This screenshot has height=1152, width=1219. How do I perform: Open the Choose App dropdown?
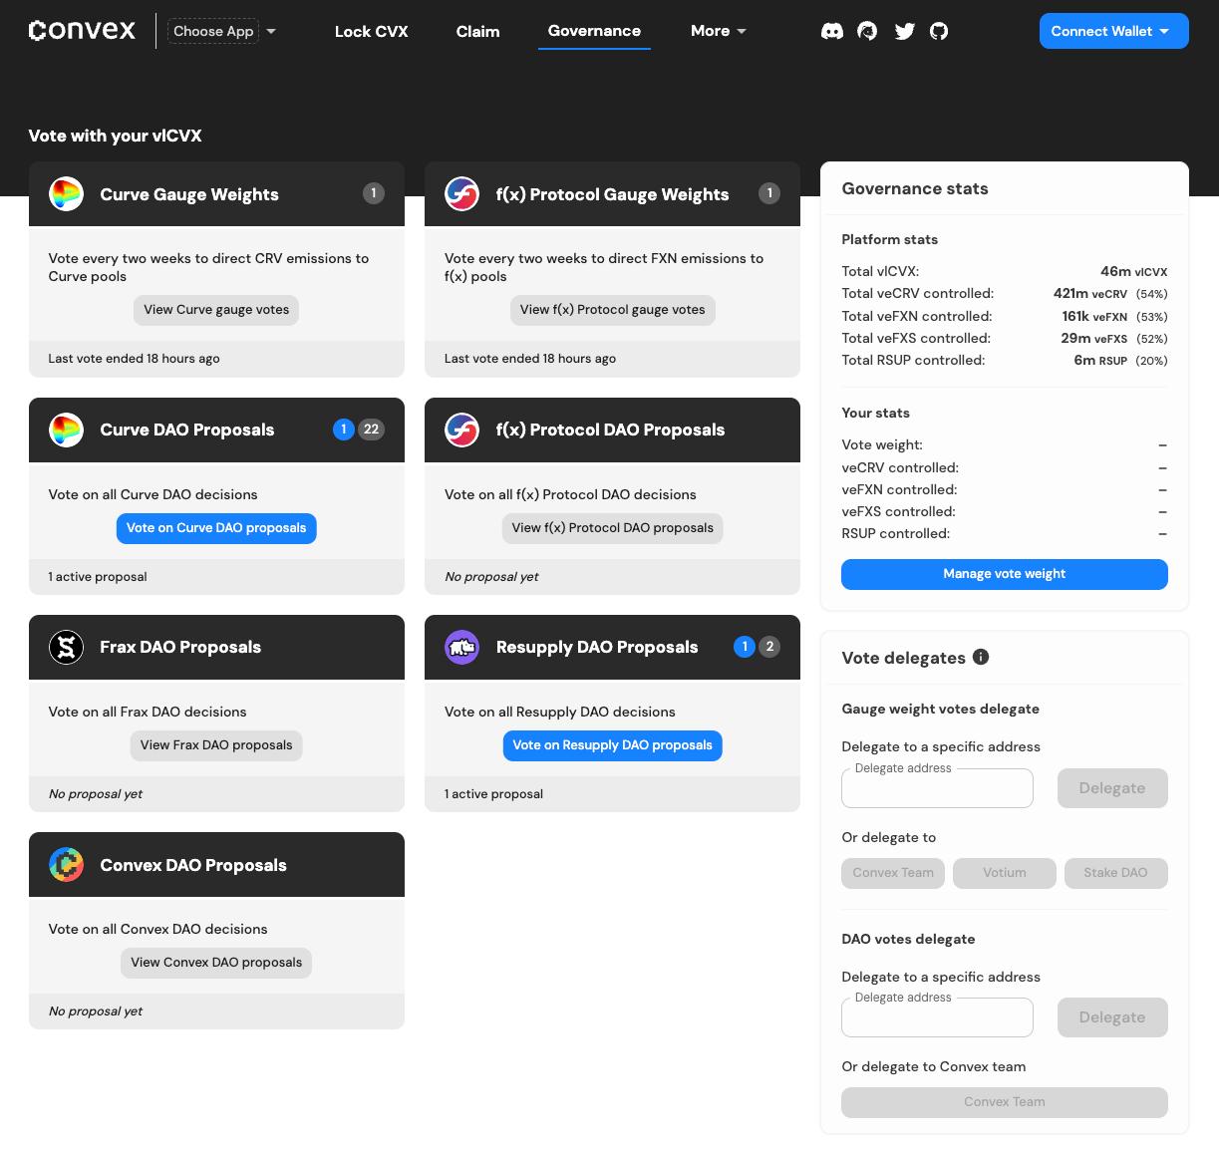222,31
